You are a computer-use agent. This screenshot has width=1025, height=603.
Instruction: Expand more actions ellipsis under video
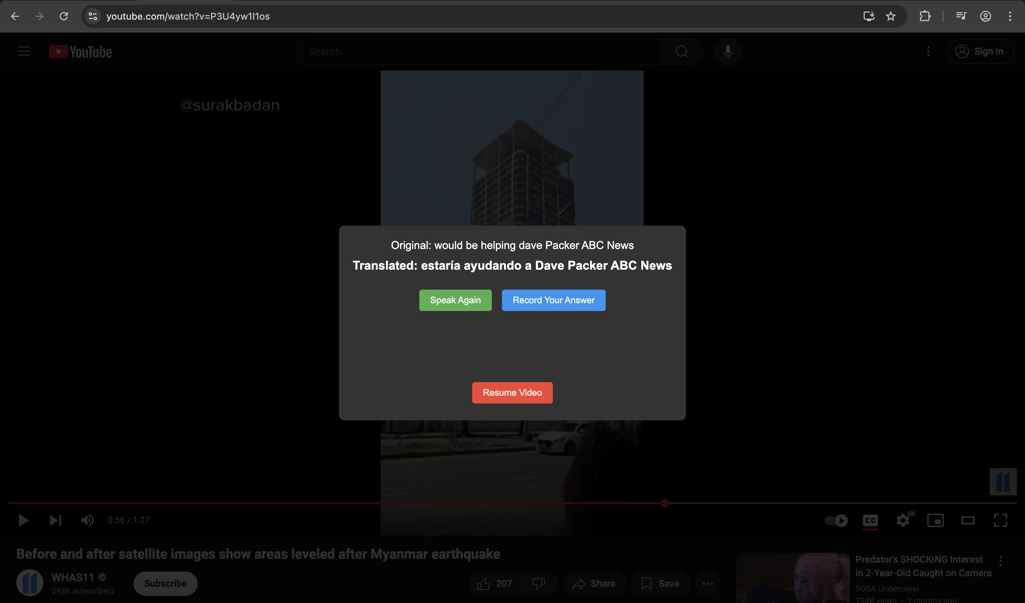tap(707, 583)
